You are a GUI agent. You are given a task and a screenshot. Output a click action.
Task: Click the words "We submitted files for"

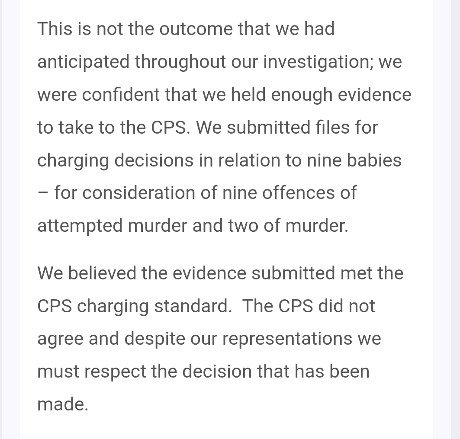pyautogui.click(x=287, y=128)
